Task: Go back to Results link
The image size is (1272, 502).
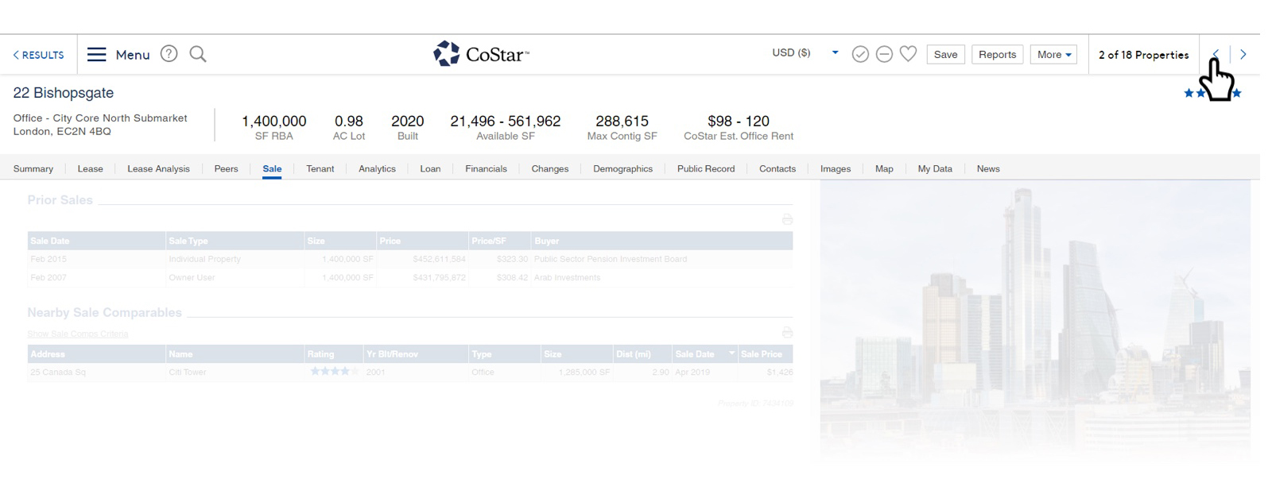Action: [38, 55]
